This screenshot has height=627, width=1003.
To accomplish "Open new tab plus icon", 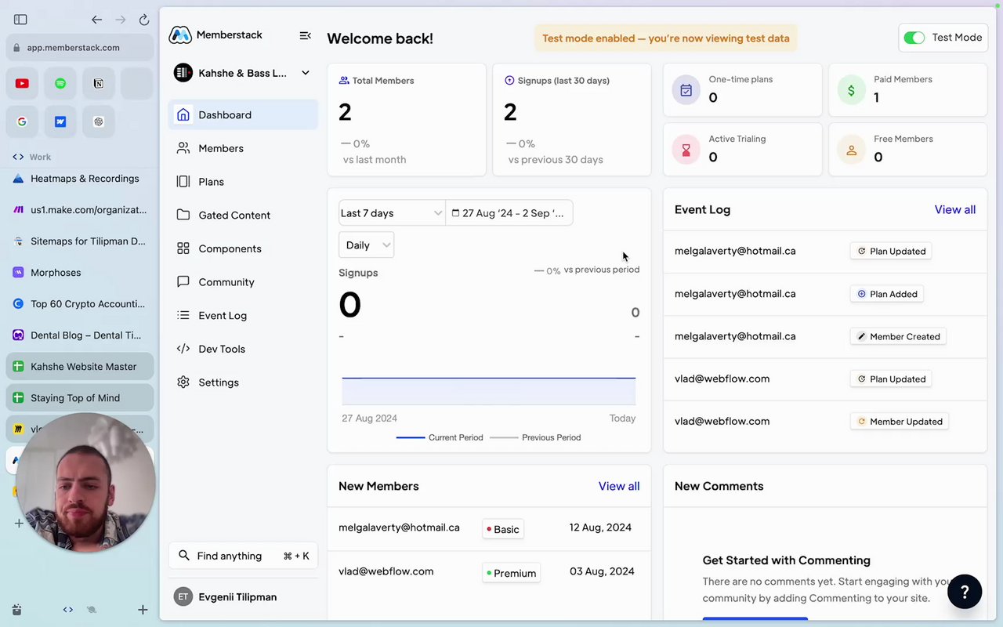I will click(143, 610).
